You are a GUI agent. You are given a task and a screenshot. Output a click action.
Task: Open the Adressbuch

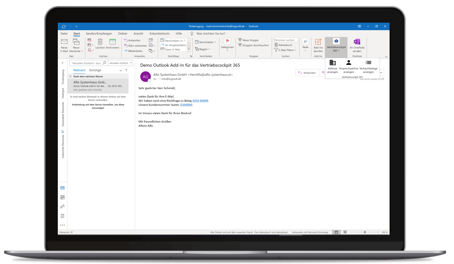284,45
